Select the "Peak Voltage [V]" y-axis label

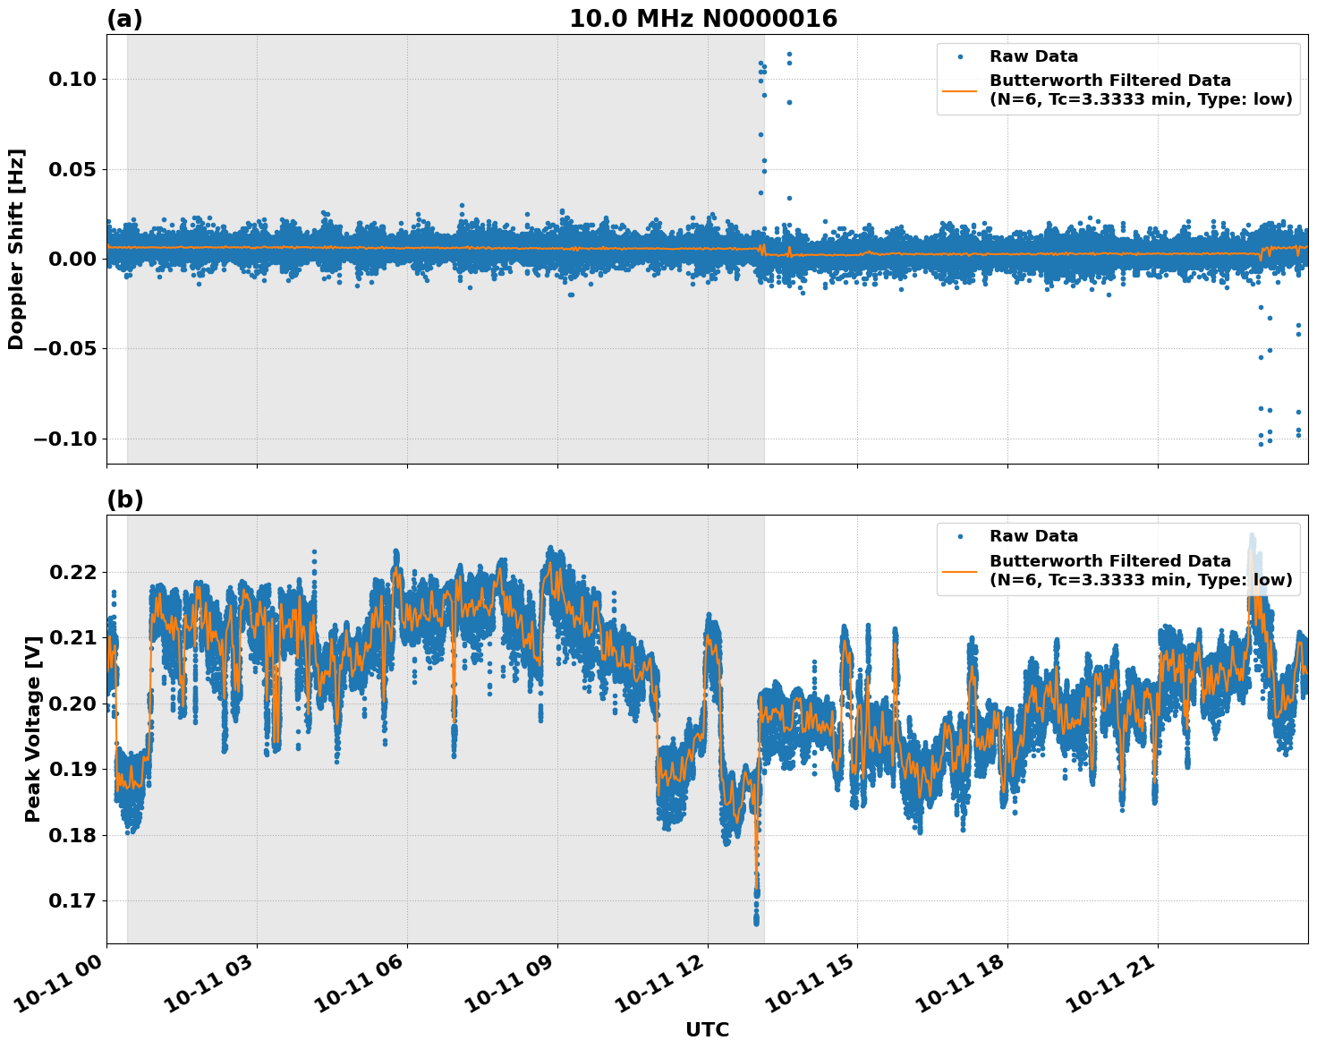(33, 729)
